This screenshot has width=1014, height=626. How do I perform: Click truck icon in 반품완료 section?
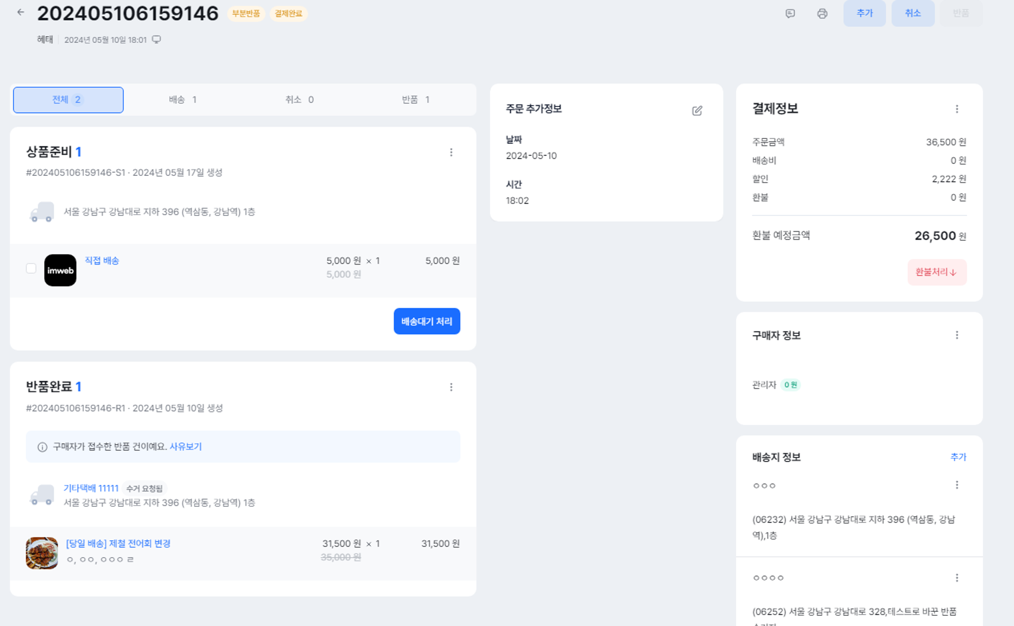[42, 495]
